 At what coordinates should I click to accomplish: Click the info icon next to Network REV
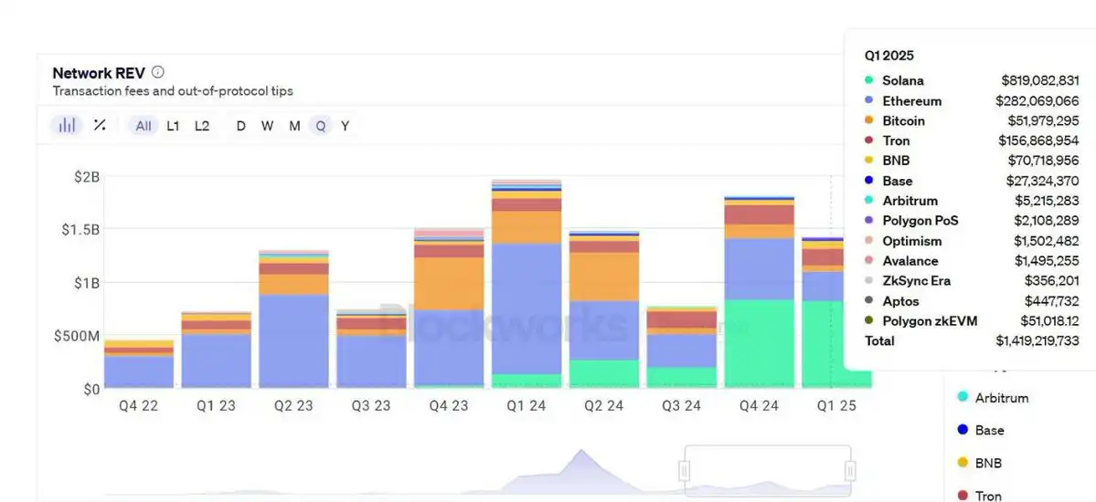[158, 72]
